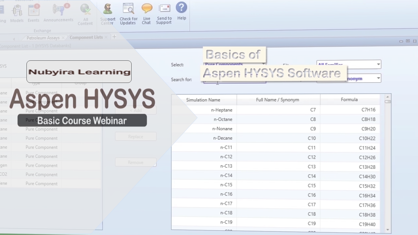Open the Help icon in ribbon
Screen dimensions: 418x235
pos(182,8)
